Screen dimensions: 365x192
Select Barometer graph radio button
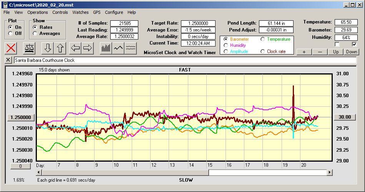pos(226,39)
